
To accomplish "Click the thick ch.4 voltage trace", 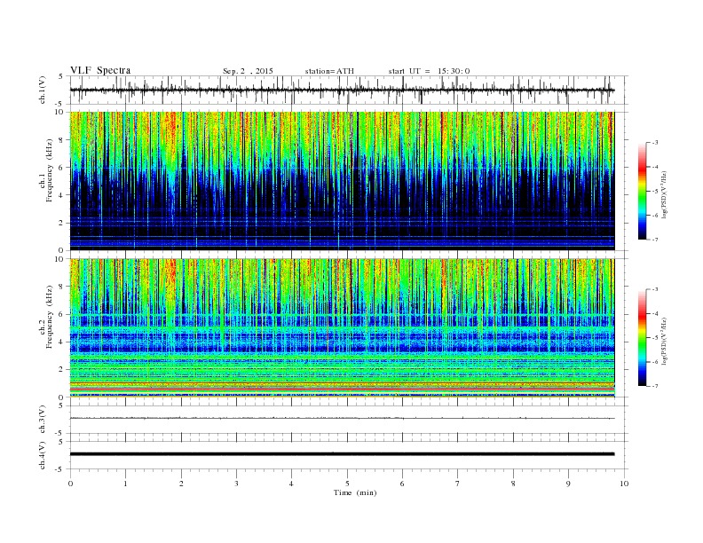I will pyautogui.click(x=342, y=454).
